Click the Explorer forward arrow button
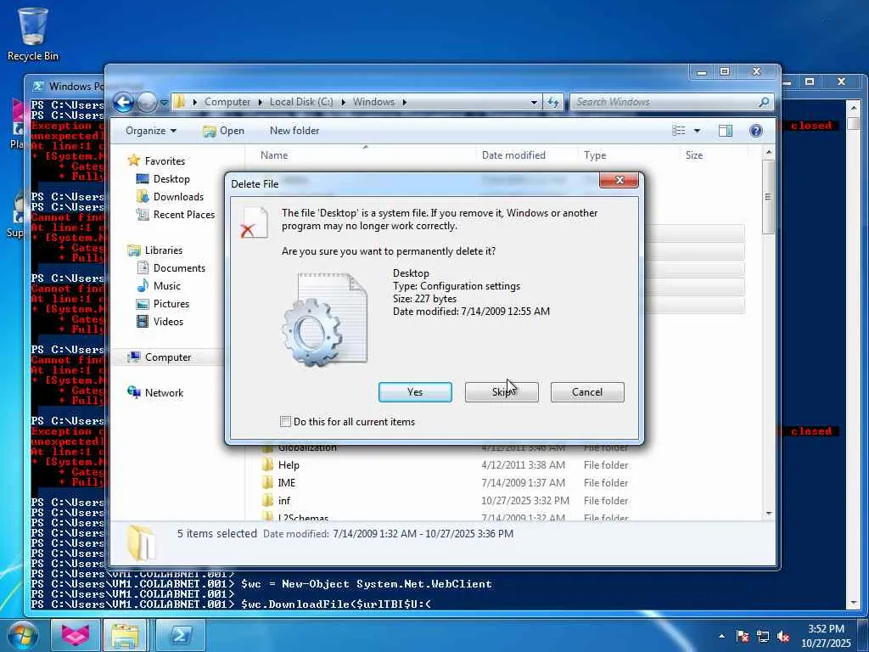 coord(147,102)
